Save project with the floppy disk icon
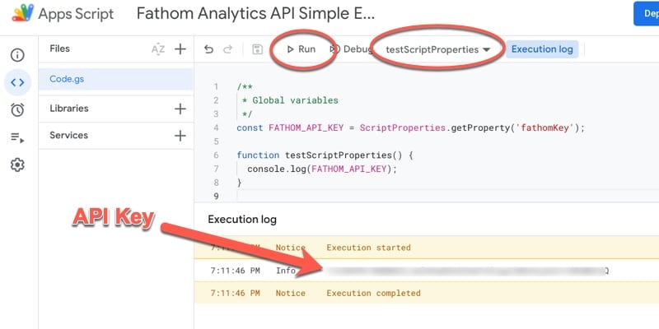Screen dimensions: 659x329 point(257,49)
